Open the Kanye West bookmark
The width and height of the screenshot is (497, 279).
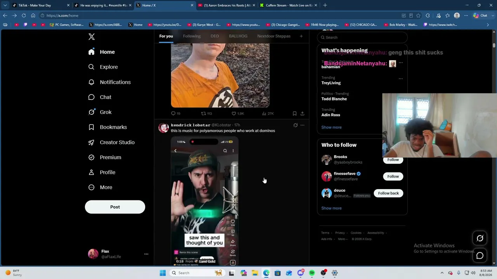click(x=203, y=25)
